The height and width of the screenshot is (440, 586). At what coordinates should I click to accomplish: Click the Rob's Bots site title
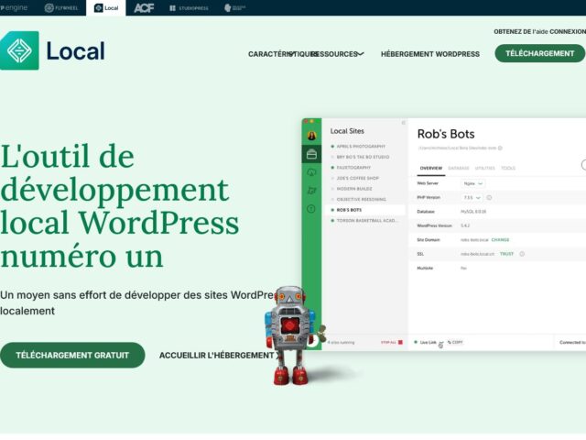(x=446, y=134)
